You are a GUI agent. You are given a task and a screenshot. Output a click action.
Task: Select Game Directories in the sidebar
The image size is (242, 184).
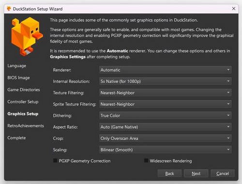click(24, 90)
